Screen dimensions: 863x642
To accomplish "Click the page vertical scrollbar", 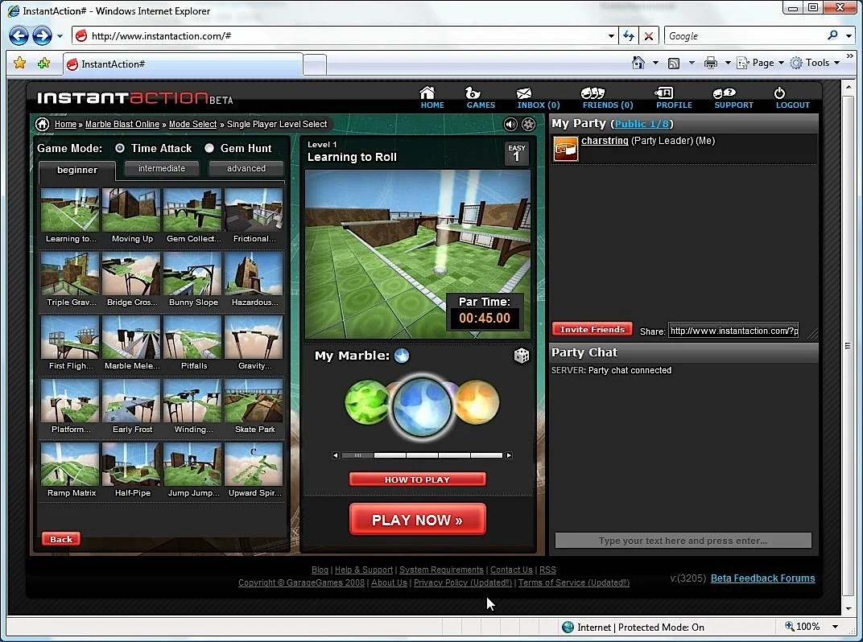I will [849, 348].
